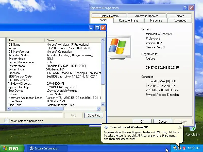The height and width of the screenshot is (152, 203).
Task: Click the Close Find button
Action: [x=94, y=116]
